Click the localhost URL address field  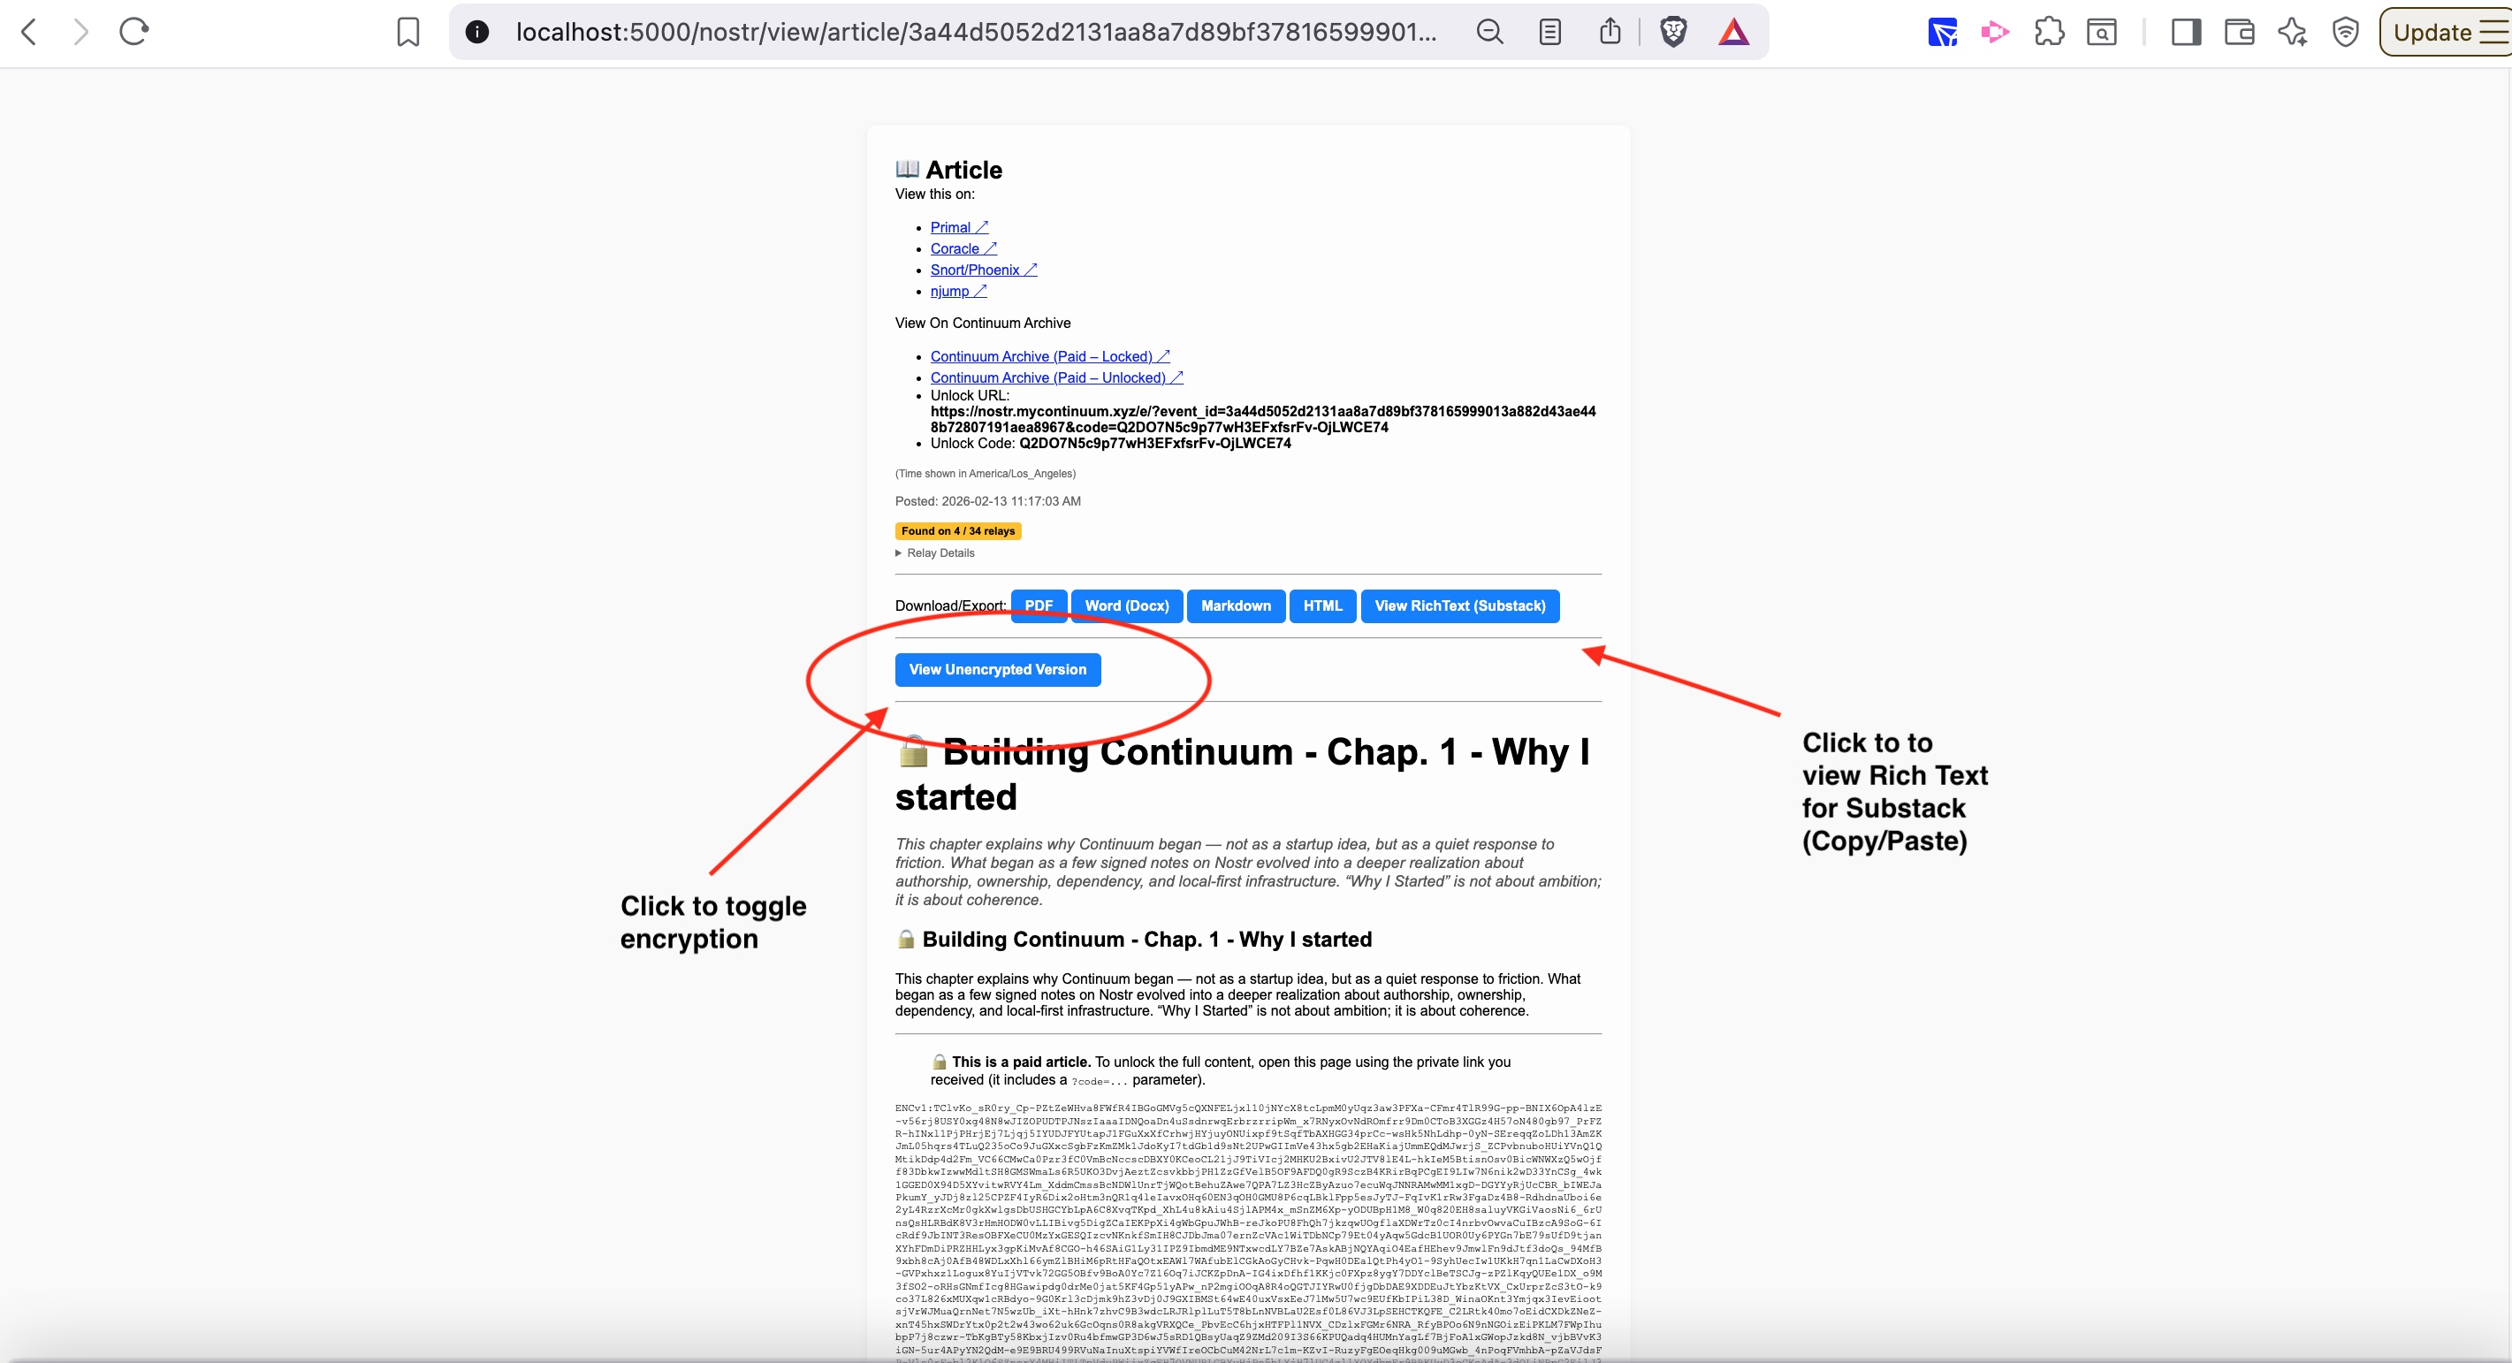(975, 32)
